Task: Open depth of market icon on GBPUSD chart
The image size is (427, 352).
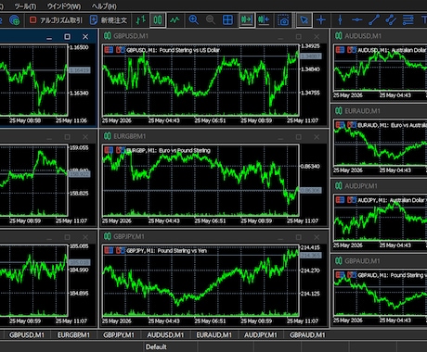Action: [x=120, y=50]
